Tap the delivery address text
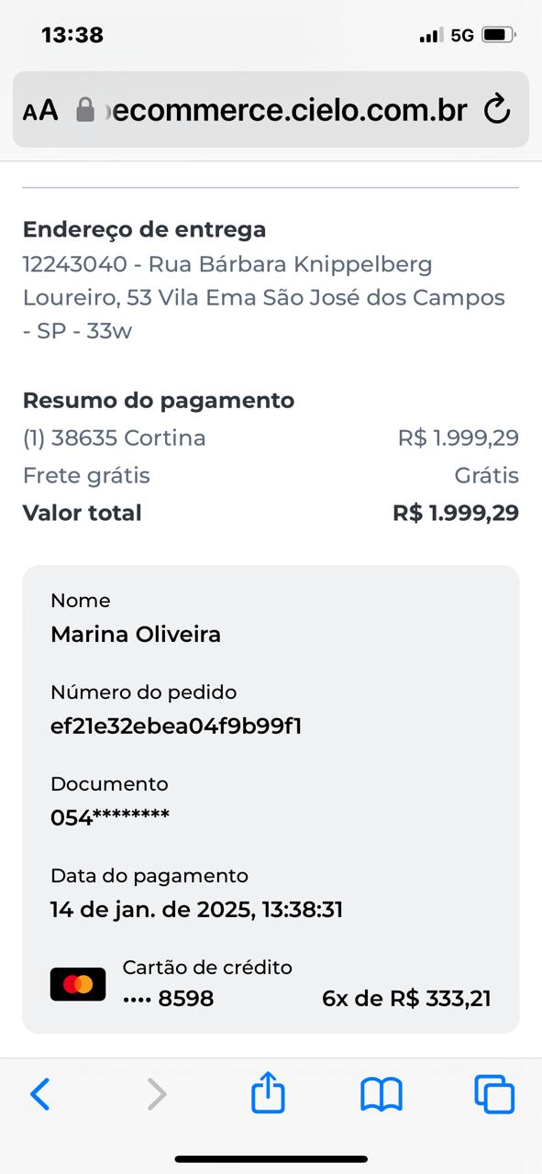The height and width of the screenshot is (1174, 542). pyautogui.click(x=264, y=298)
